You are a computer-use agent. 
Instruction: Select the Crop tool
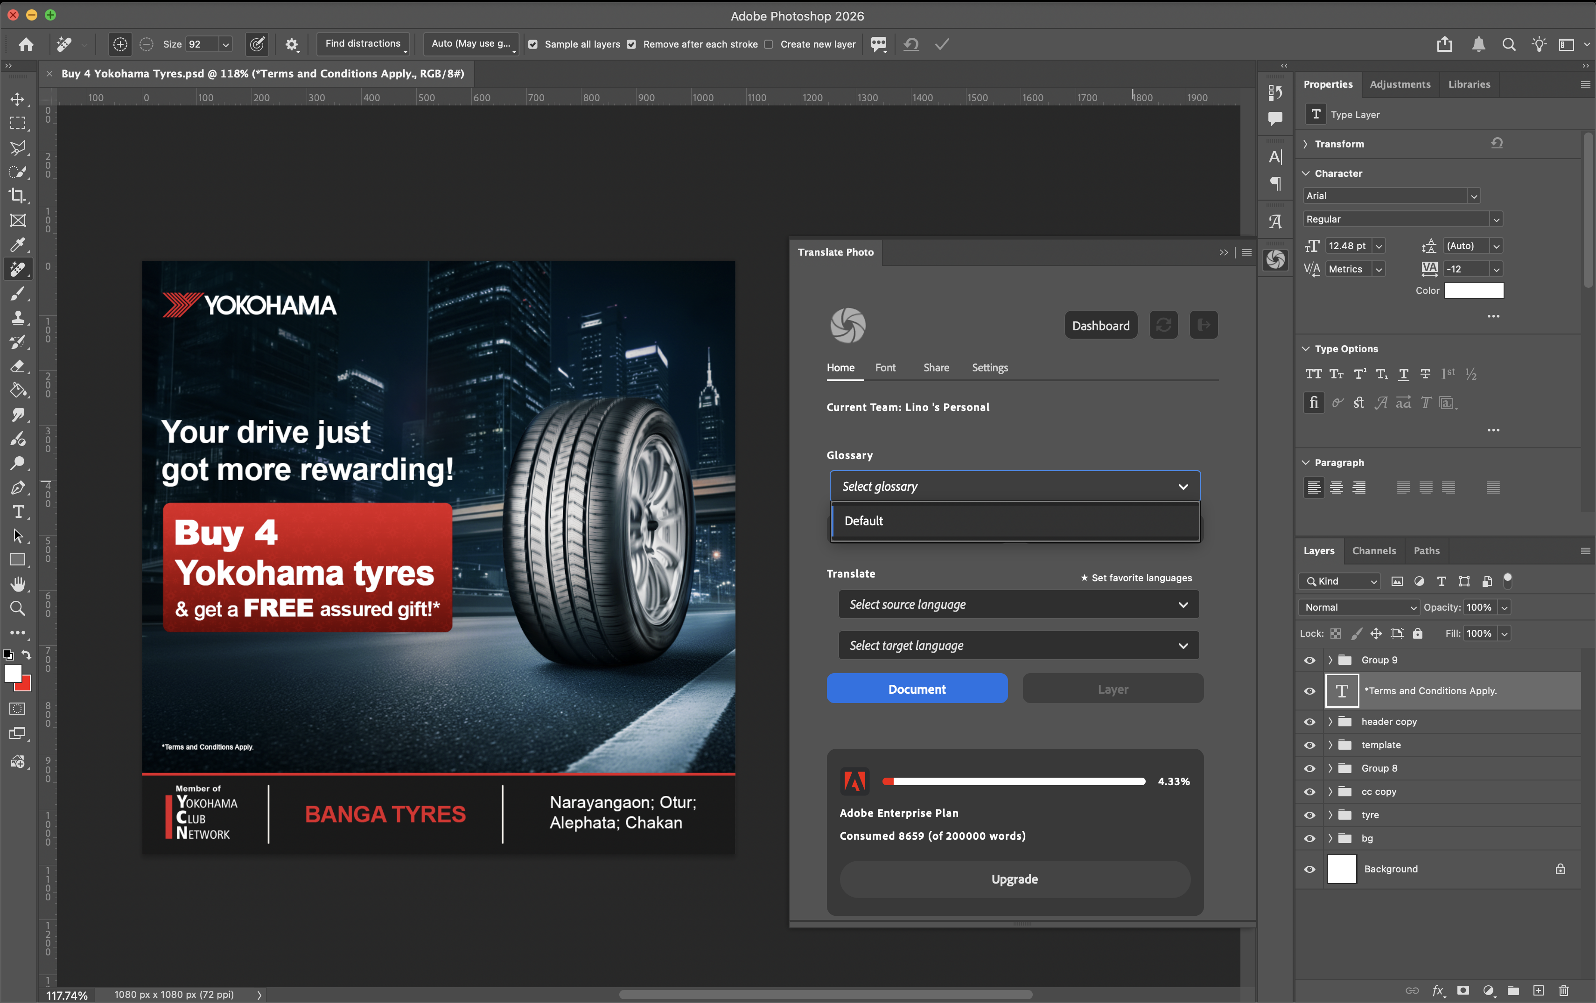(18, 196)
